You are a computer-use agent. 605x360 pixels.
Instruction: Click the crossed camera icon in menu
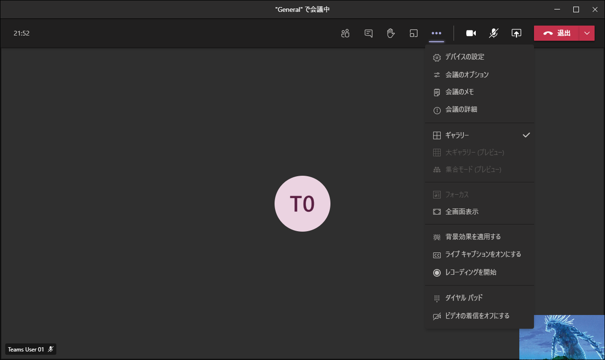437,316
